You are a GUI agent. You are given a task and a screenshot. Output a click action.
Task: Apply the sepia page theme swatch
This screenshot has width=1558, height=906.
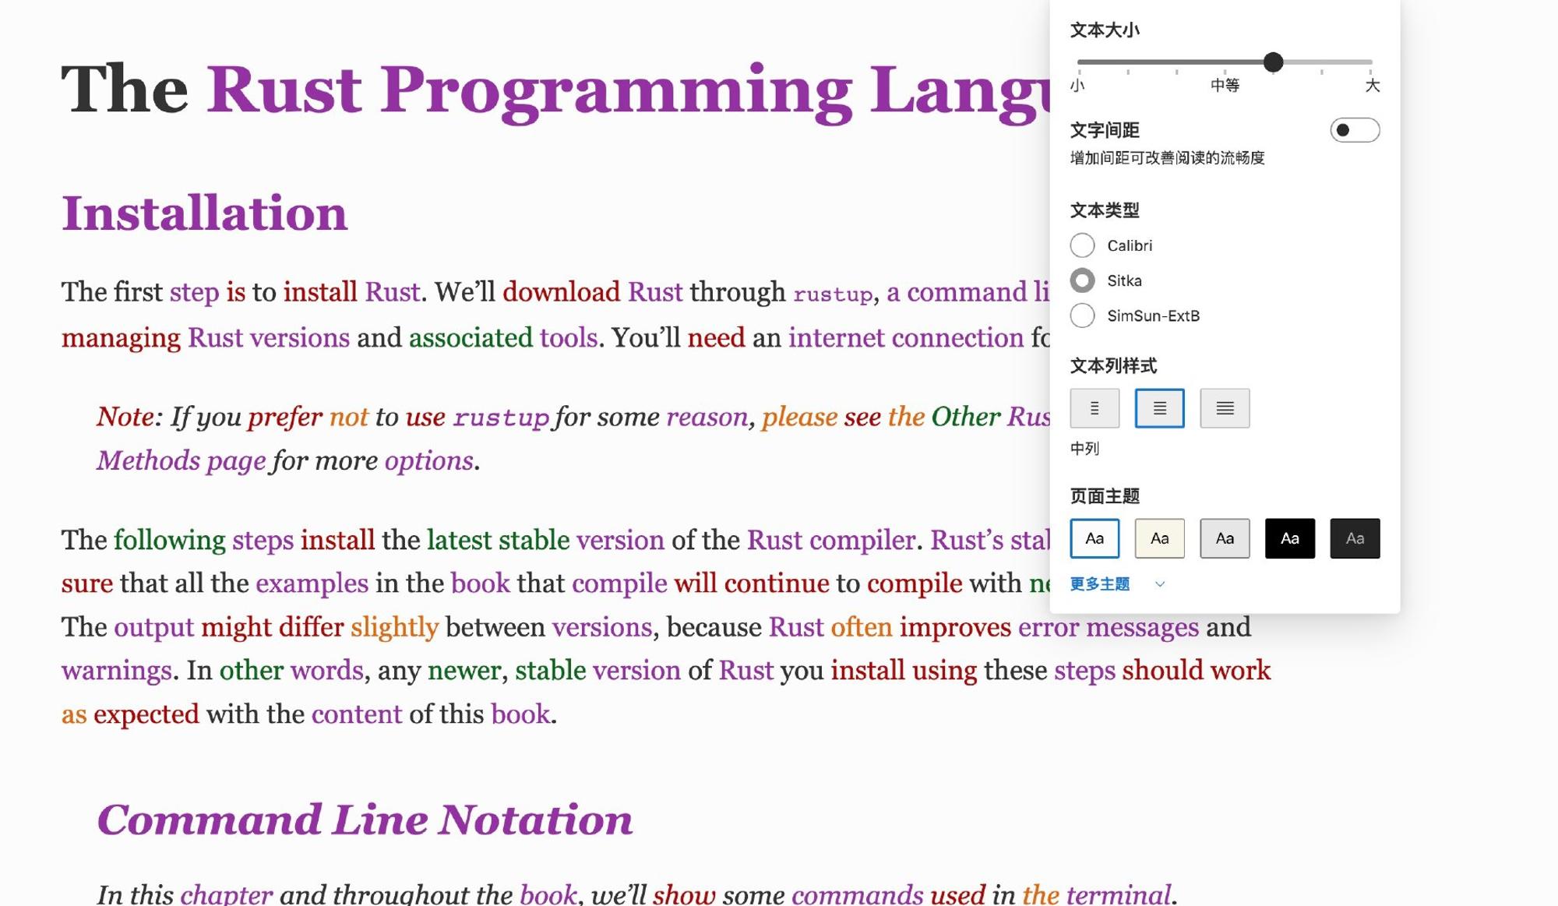click(x=1159, y=538)
